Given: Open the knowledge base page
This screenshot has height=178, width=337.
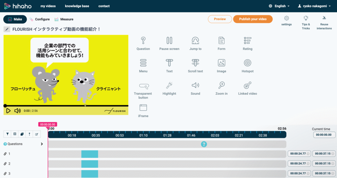Looking at the screenshot, I should pyautogui.click(x=77, y=6).
